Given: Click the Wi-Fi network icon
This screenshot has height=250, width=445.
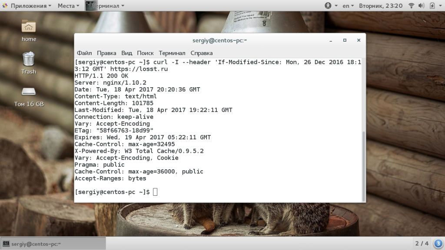Looking at the screenshot, I should (411, 6).
